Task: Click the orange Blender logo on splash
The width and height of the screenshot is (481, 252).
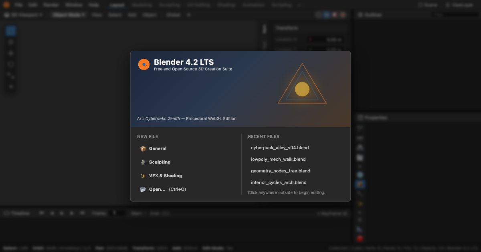Action: [x=143, y=64]
